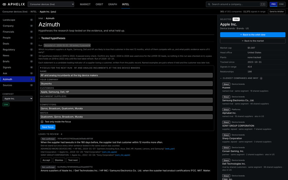This screenshot has height=180, width=288.
Task: Open the INTEL tab
Action: (125, 4)
